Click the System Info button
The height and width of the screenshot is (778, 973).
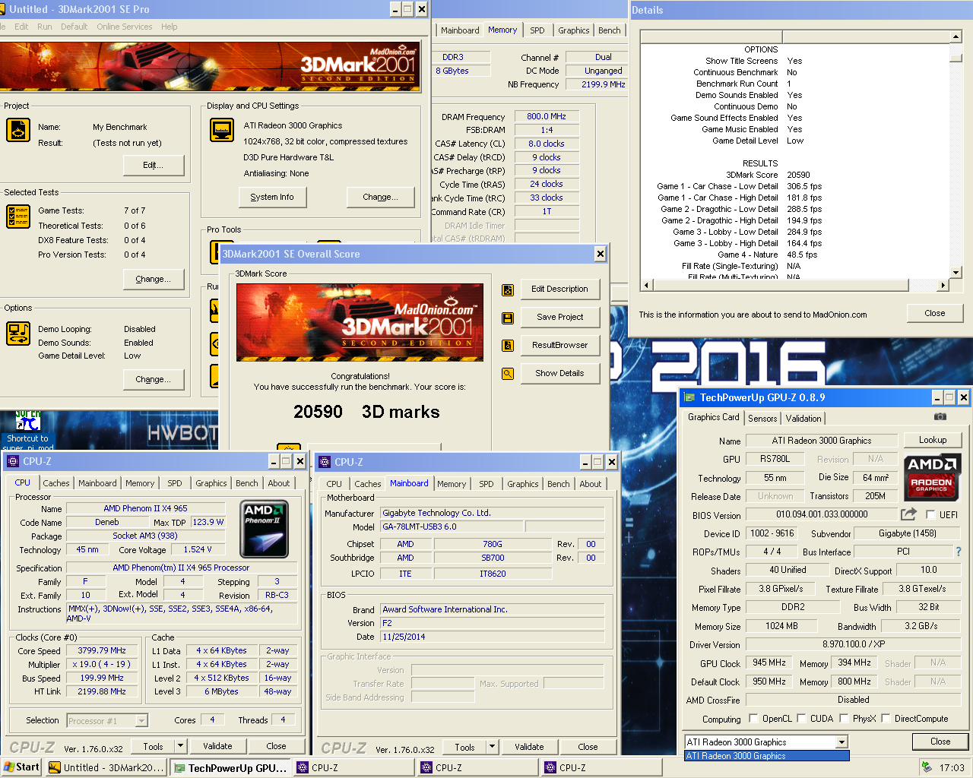pyautogui.click(x=272, y=198)
